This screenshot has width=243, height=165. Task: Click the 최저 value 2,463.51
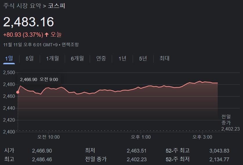point(136,151)
